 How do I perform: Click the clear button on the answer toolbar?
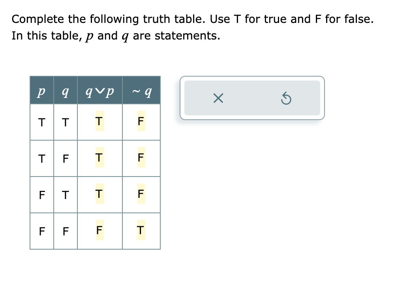218,98
